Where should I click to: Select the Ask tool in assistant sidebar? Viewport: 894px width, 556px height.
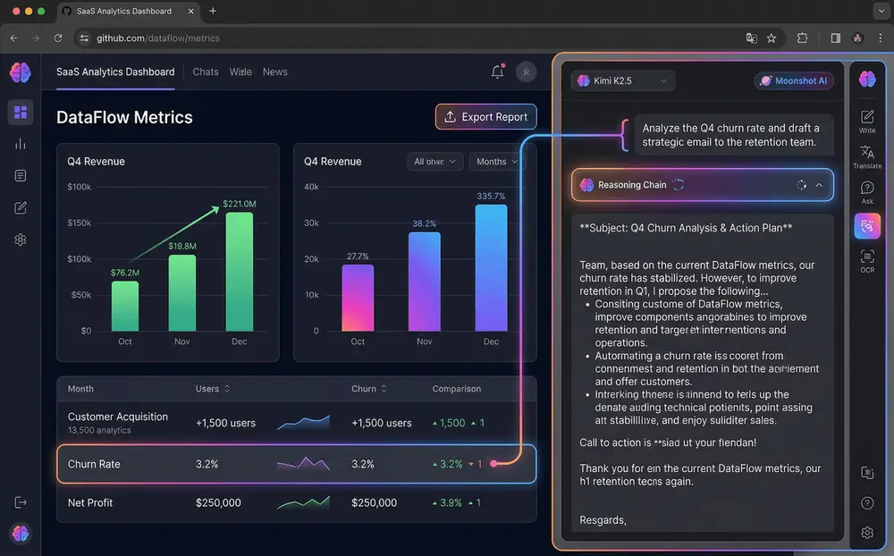[867, 192]
